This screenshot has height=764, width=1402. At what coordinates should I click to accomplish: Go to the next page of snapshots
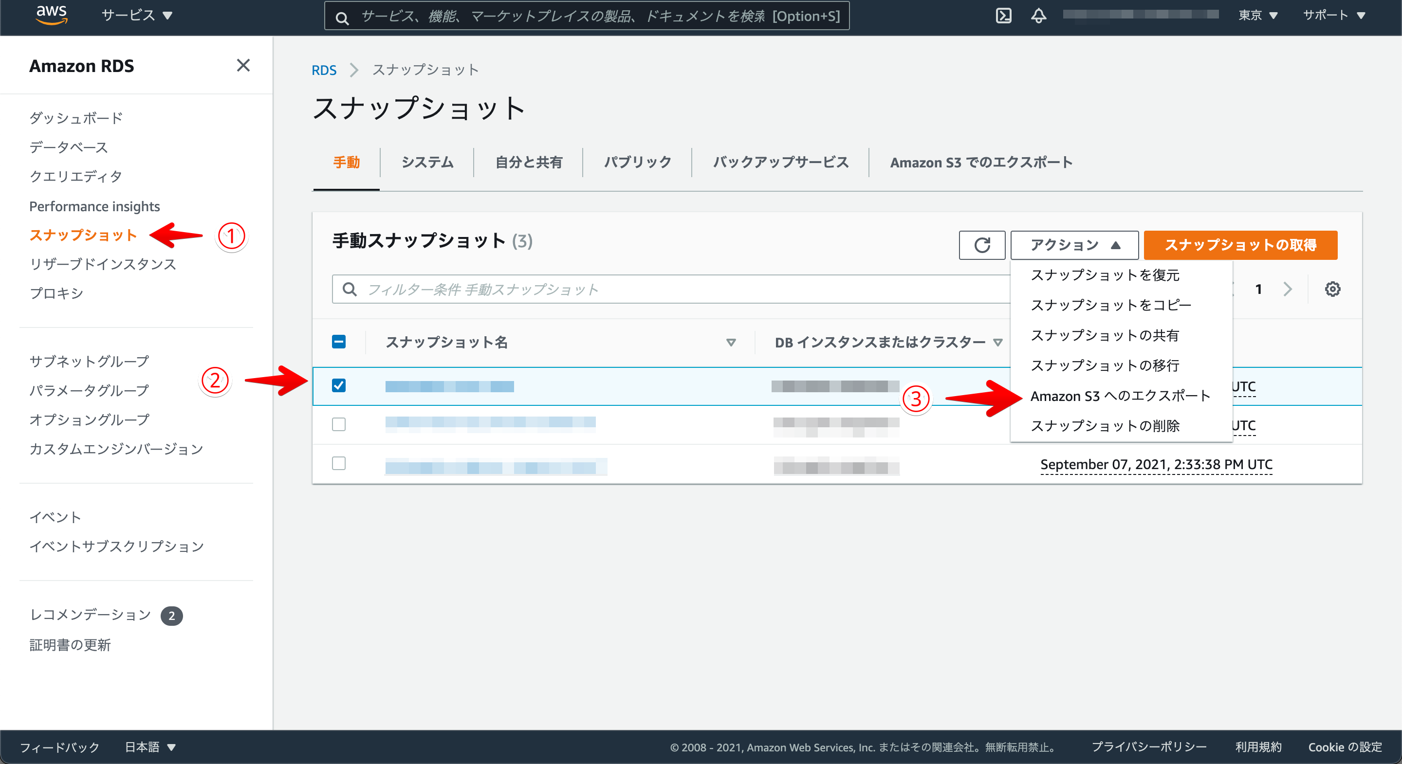coord(1288,289)
